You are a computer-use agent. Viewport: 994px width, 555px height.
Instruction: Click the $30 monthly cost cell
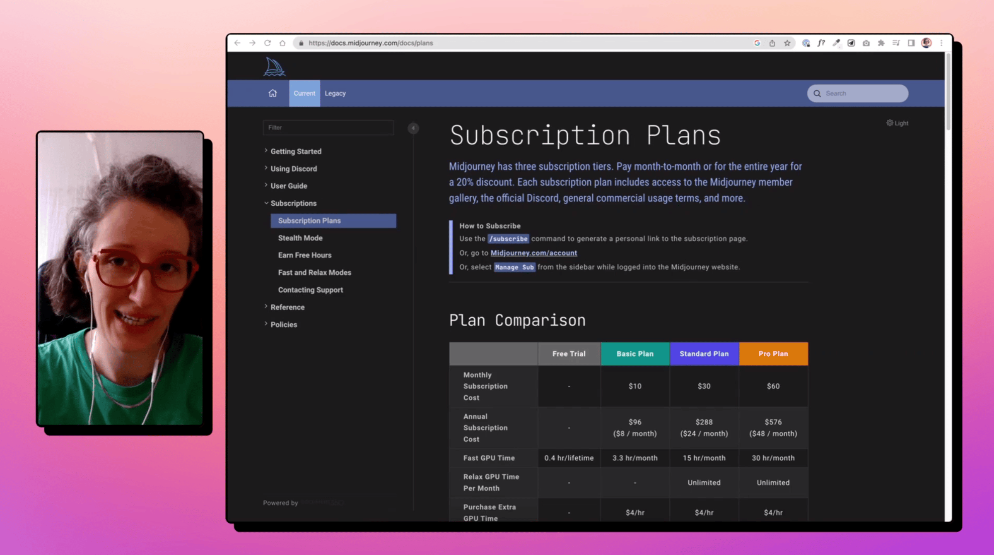704,386
